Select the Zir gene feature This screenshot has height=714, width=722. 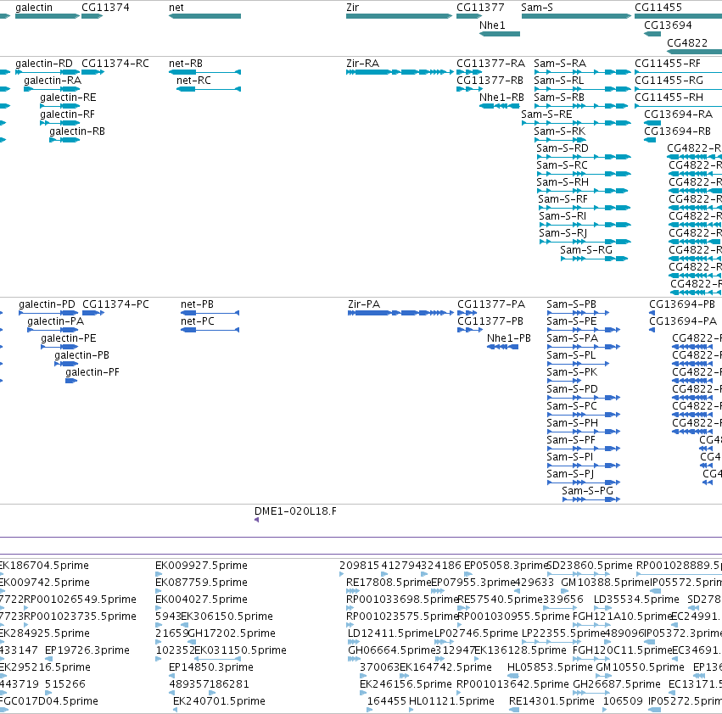coord(400,16)
